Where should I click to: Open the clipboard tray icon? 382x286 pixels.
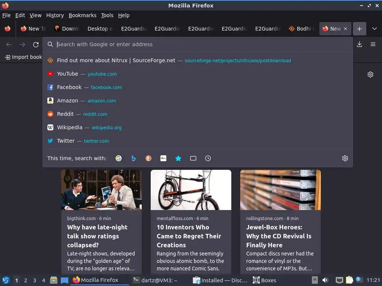349,280
